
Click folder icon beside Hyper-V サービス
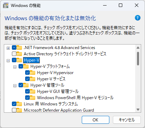pyautogui.click(x=32, y=79)
